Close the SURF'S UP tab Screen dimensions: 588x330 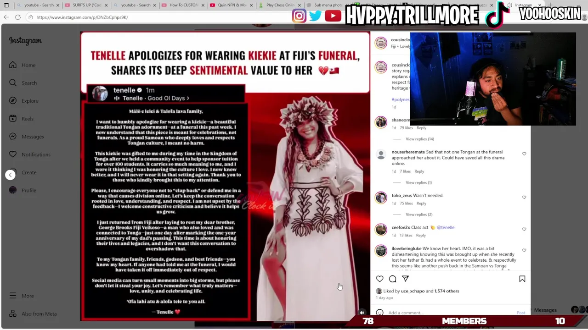coord(106,5)
